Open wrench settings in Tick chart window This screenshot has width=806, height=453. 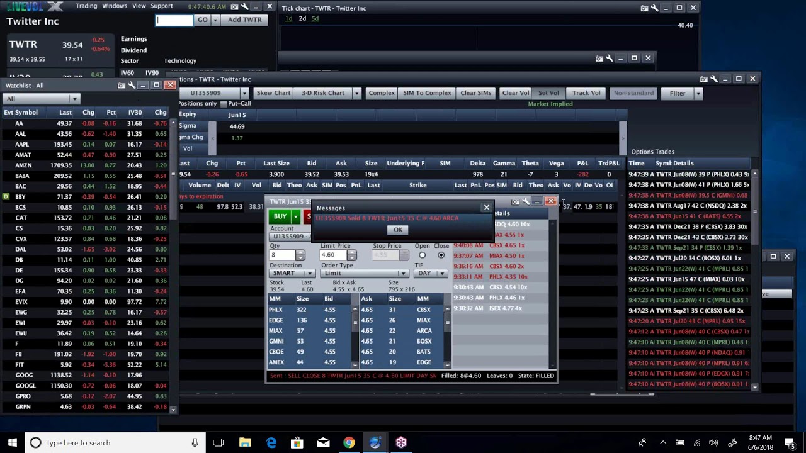pyautogui.click(x=654, y=8)
